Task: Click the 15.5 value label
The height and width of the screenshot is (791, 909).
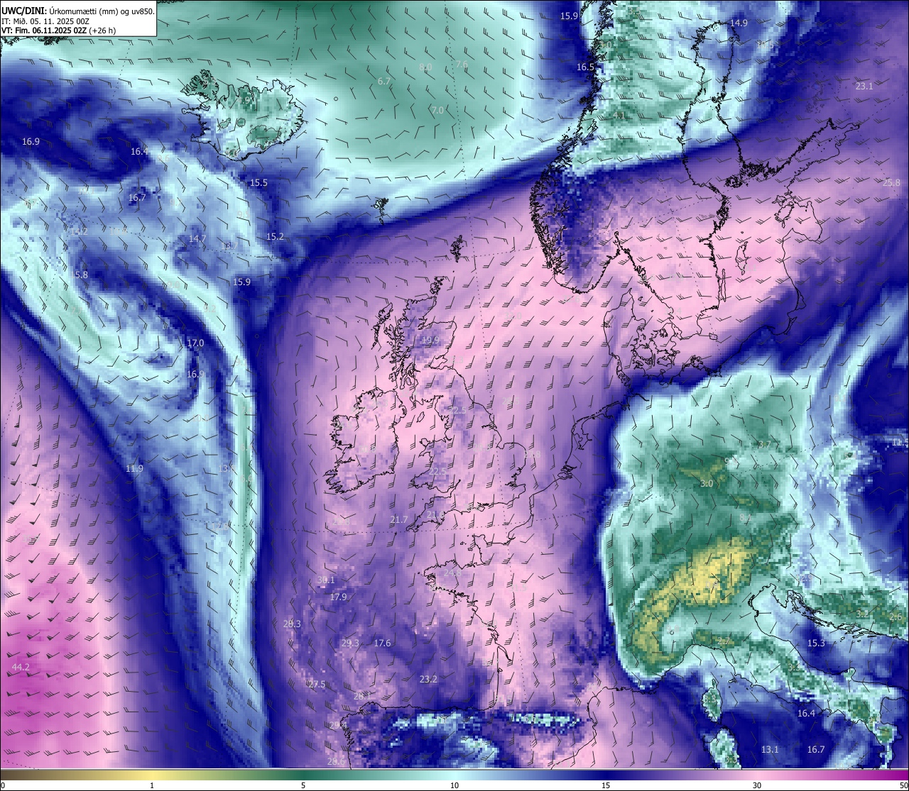Action: click(258, 182)
